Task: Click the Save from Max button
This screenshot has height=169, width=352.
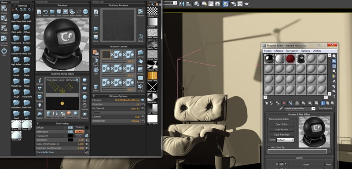Action: [282, 134]
